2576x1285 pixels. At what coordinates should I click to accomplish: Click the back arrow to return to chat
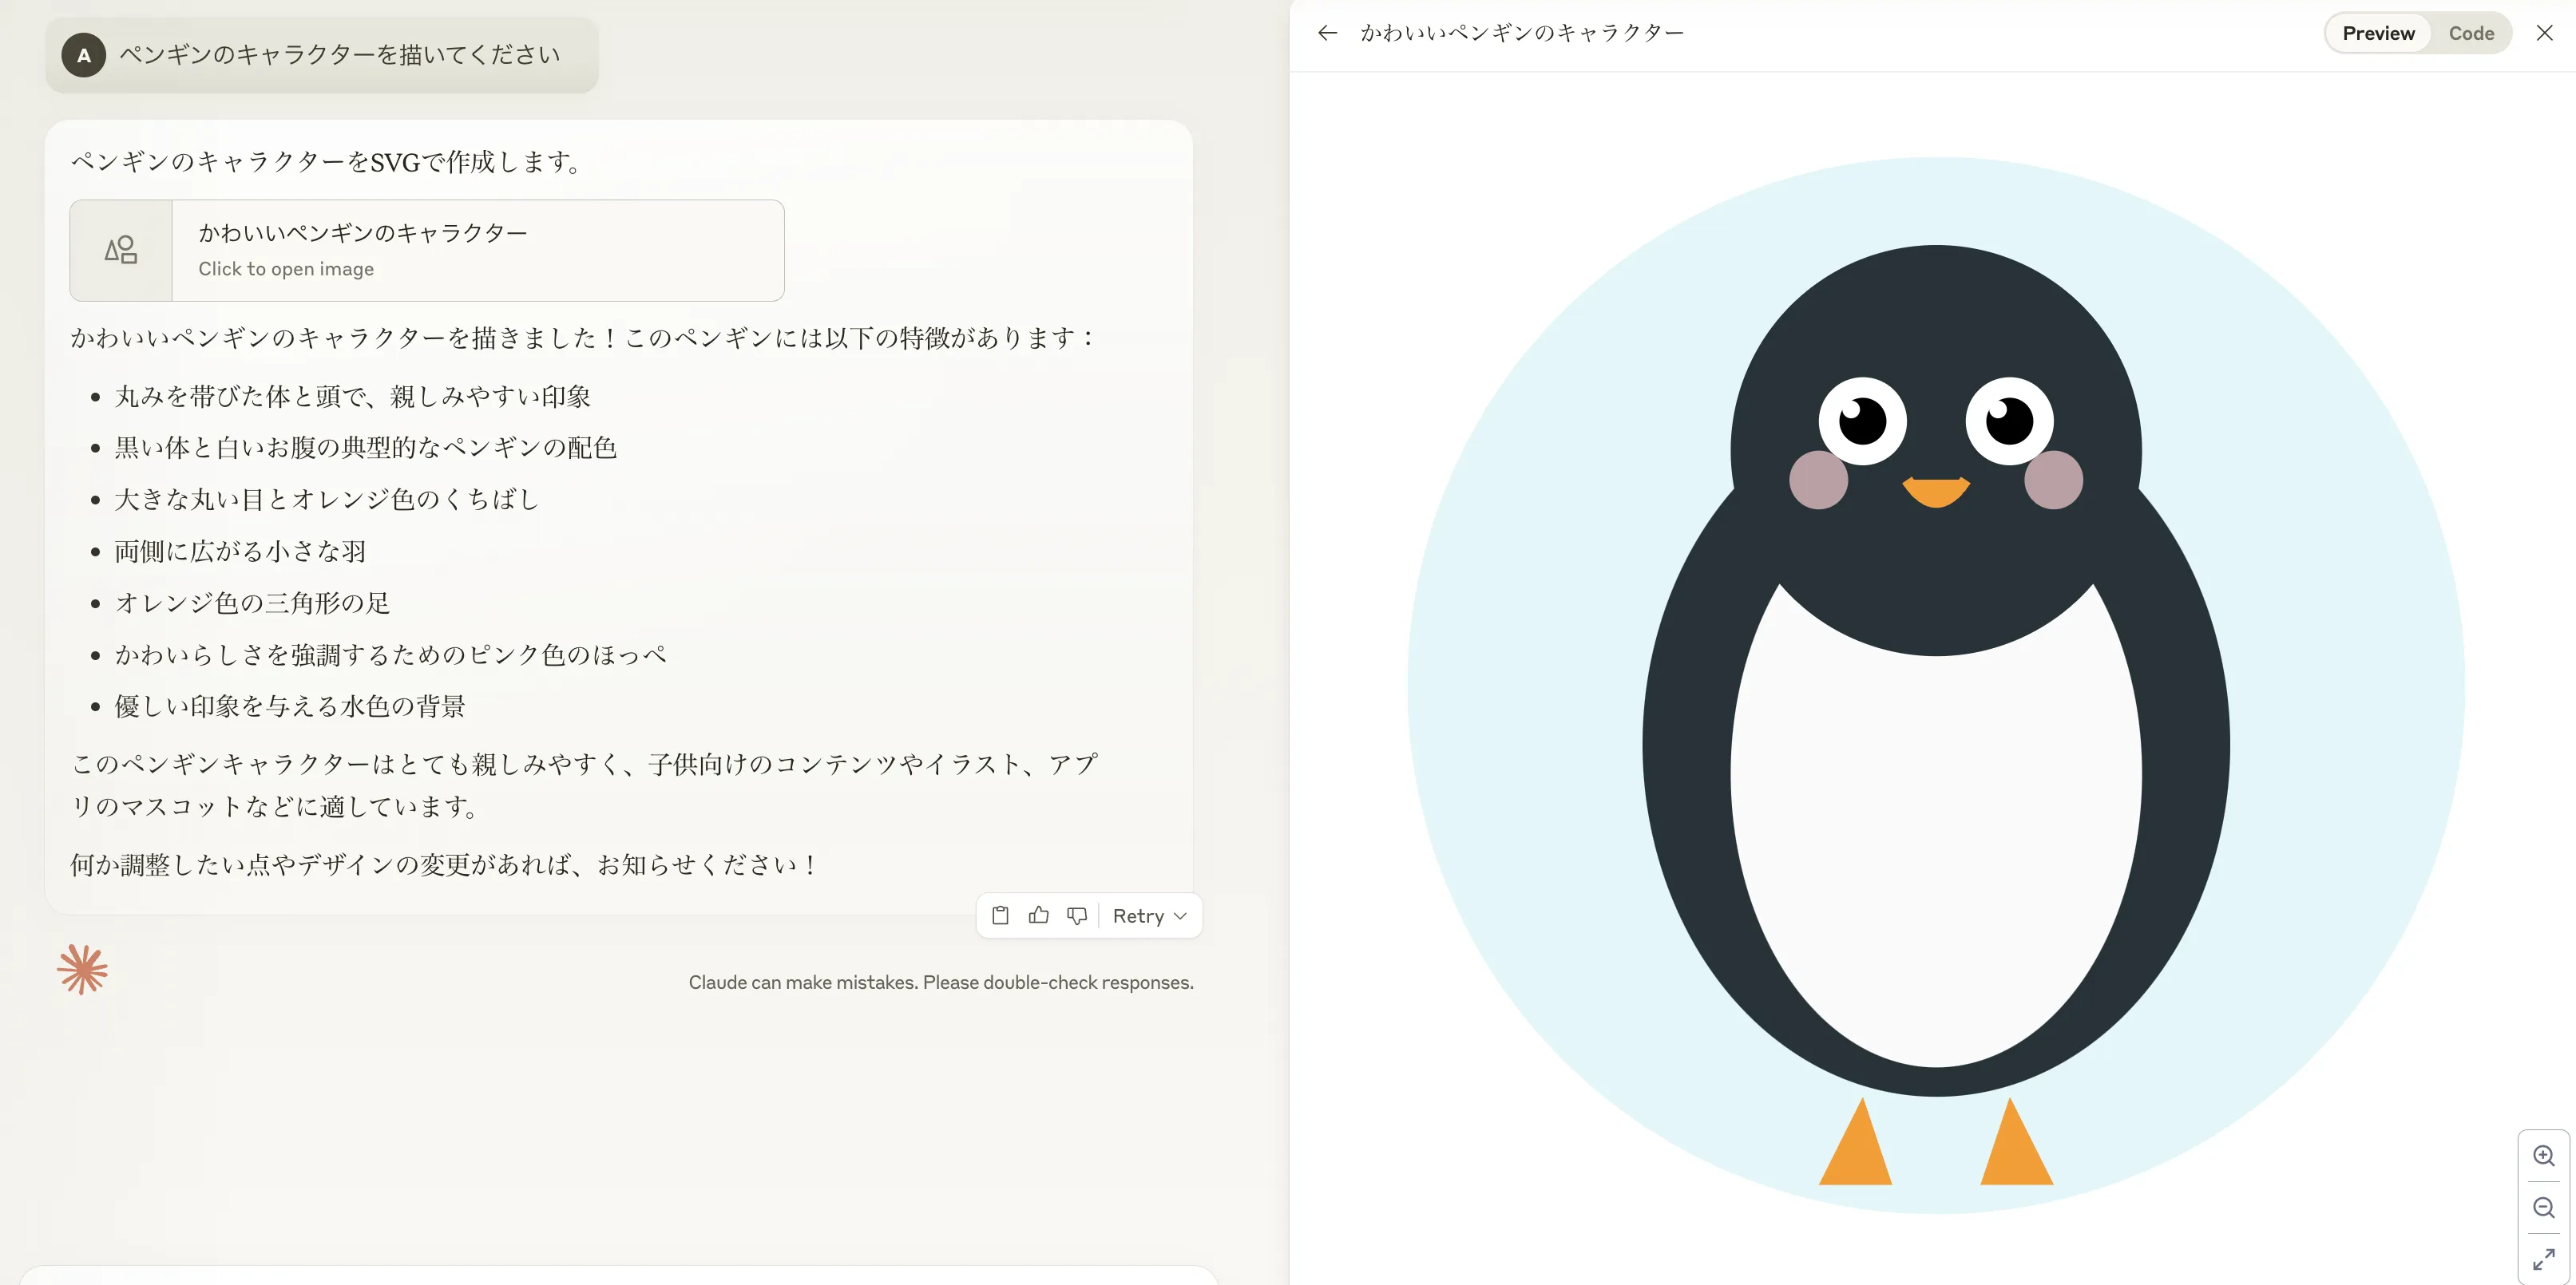click(x=1326, y=33)
